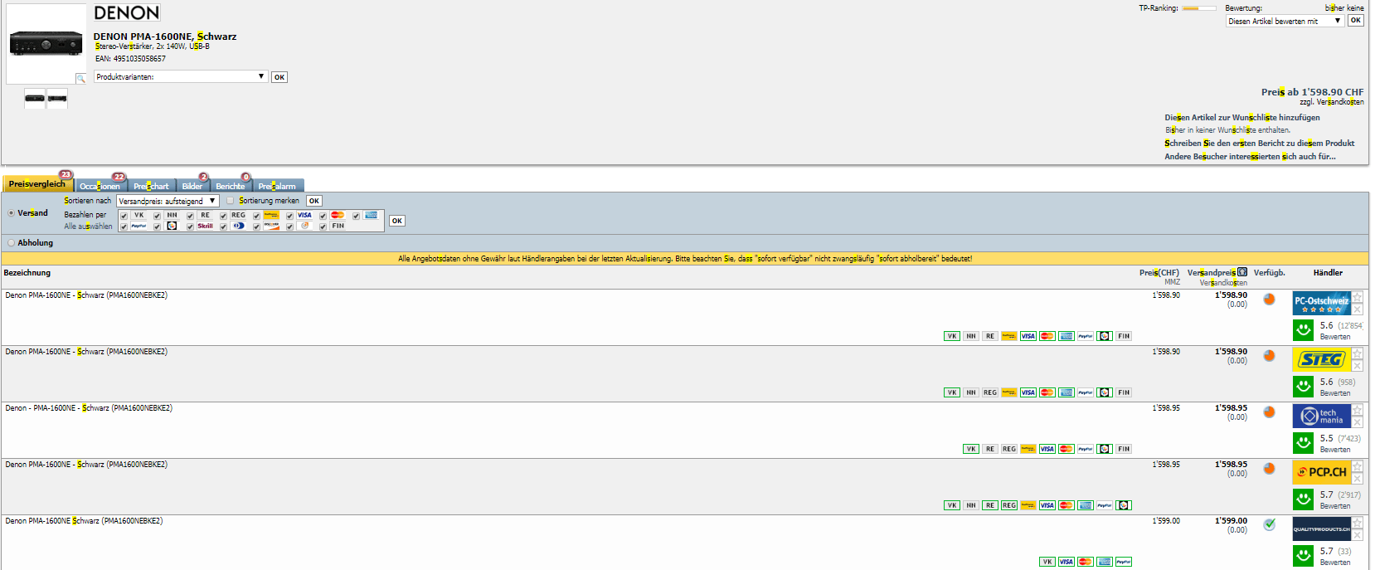
Task: Click OK next to Produktvarianten
Action: coord(279,77)
